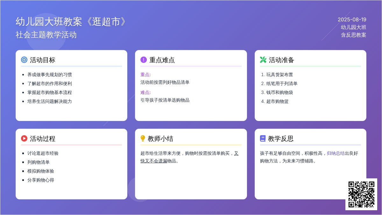The height and width of the screenshot is (215, 382).
Task: Click the purple exclamation icon beside 重点难点
Action: point(144,60)
